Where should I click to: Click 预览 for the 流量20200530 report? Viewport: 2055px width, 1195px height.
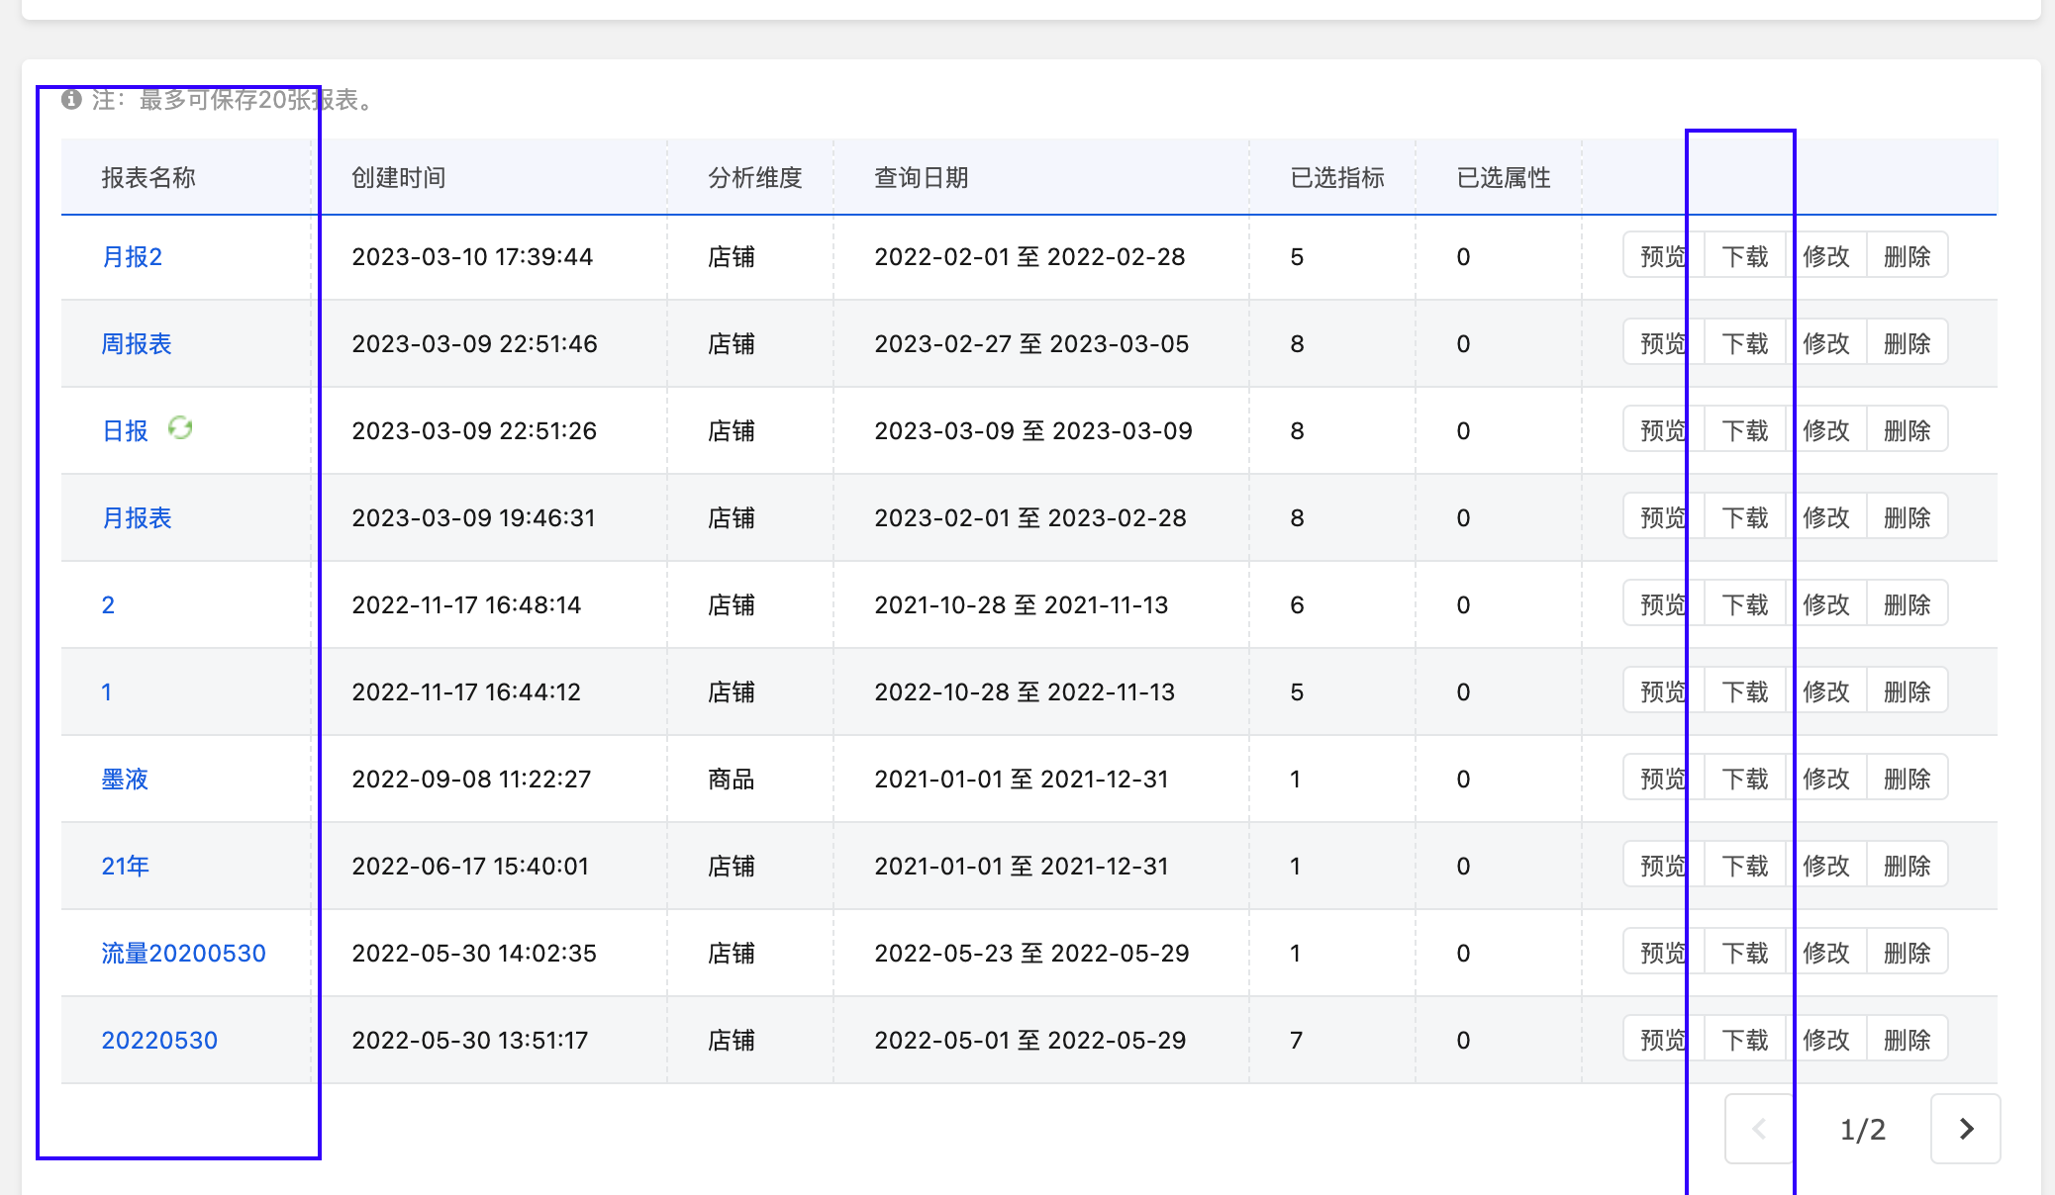tap(1664, 953)
